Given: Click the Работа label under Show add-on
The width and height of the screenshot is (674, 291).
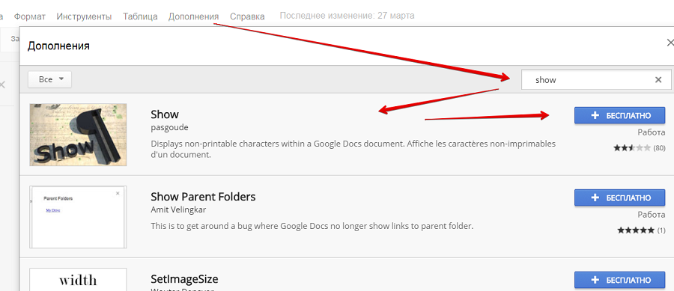Looking at the screenshot, I should (x=652, y=133).
